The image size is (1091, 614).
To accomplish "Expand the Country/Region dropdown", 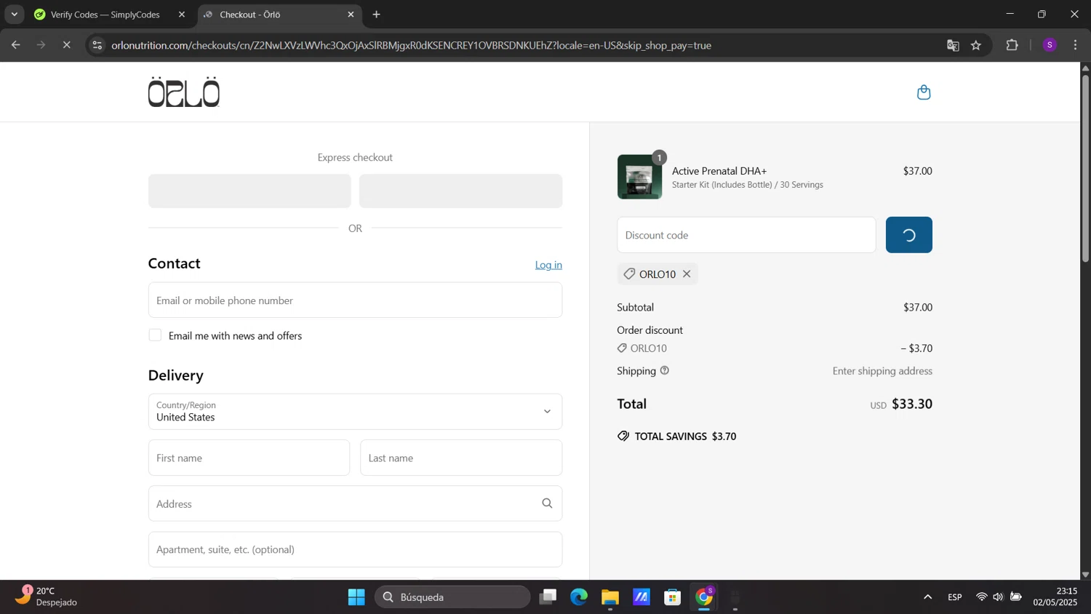I will (x=355, y=412).
